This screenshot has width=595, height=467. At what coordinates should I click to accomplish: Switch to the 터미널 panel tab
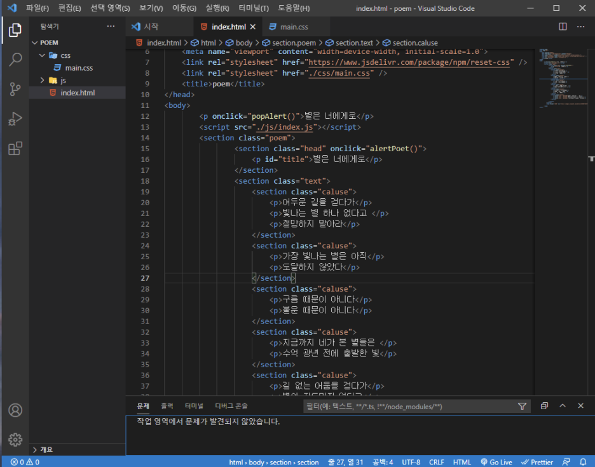194,406
